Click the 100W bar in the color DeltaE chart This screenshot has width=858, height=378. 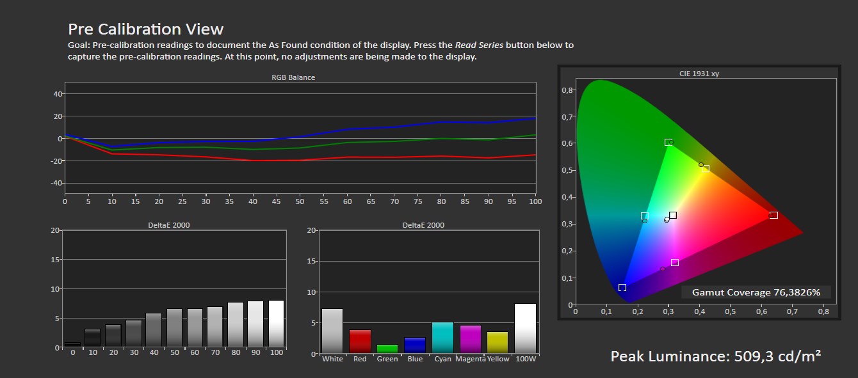point(525,328)
